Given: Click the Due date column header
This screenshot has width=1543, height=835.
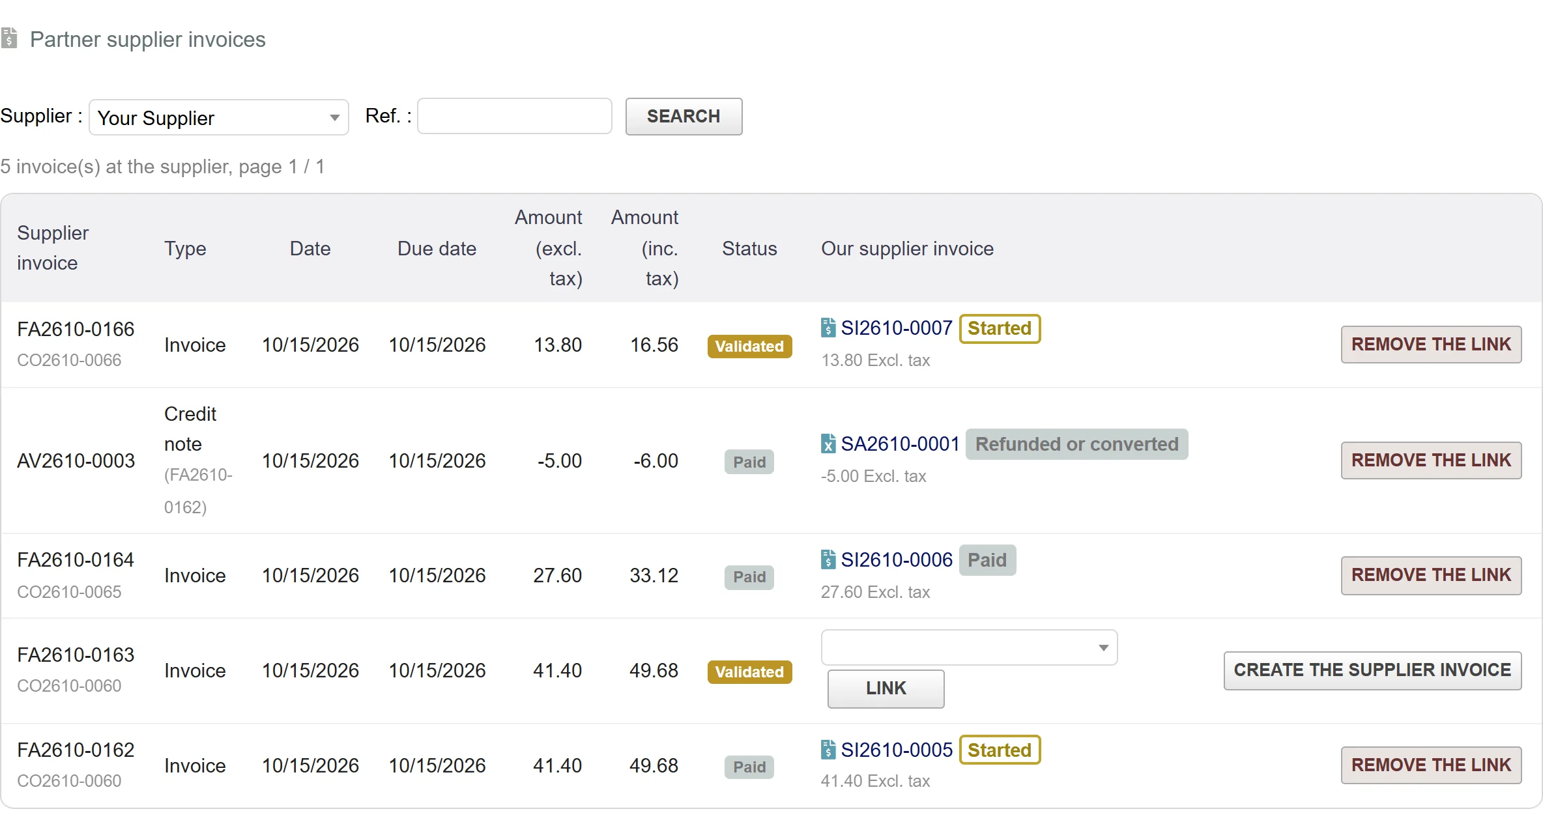Looking at the screenshot, I should click(437, 249).
